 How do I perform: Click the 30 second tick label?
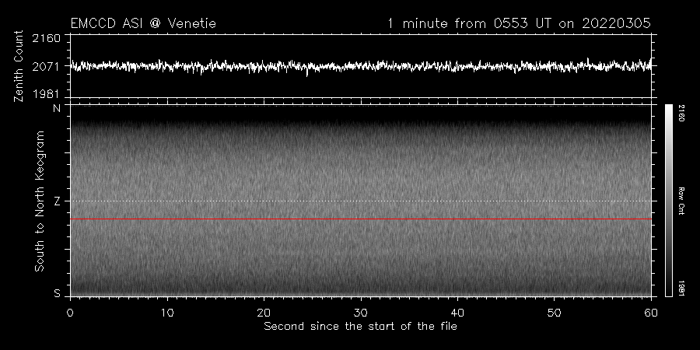361,313
